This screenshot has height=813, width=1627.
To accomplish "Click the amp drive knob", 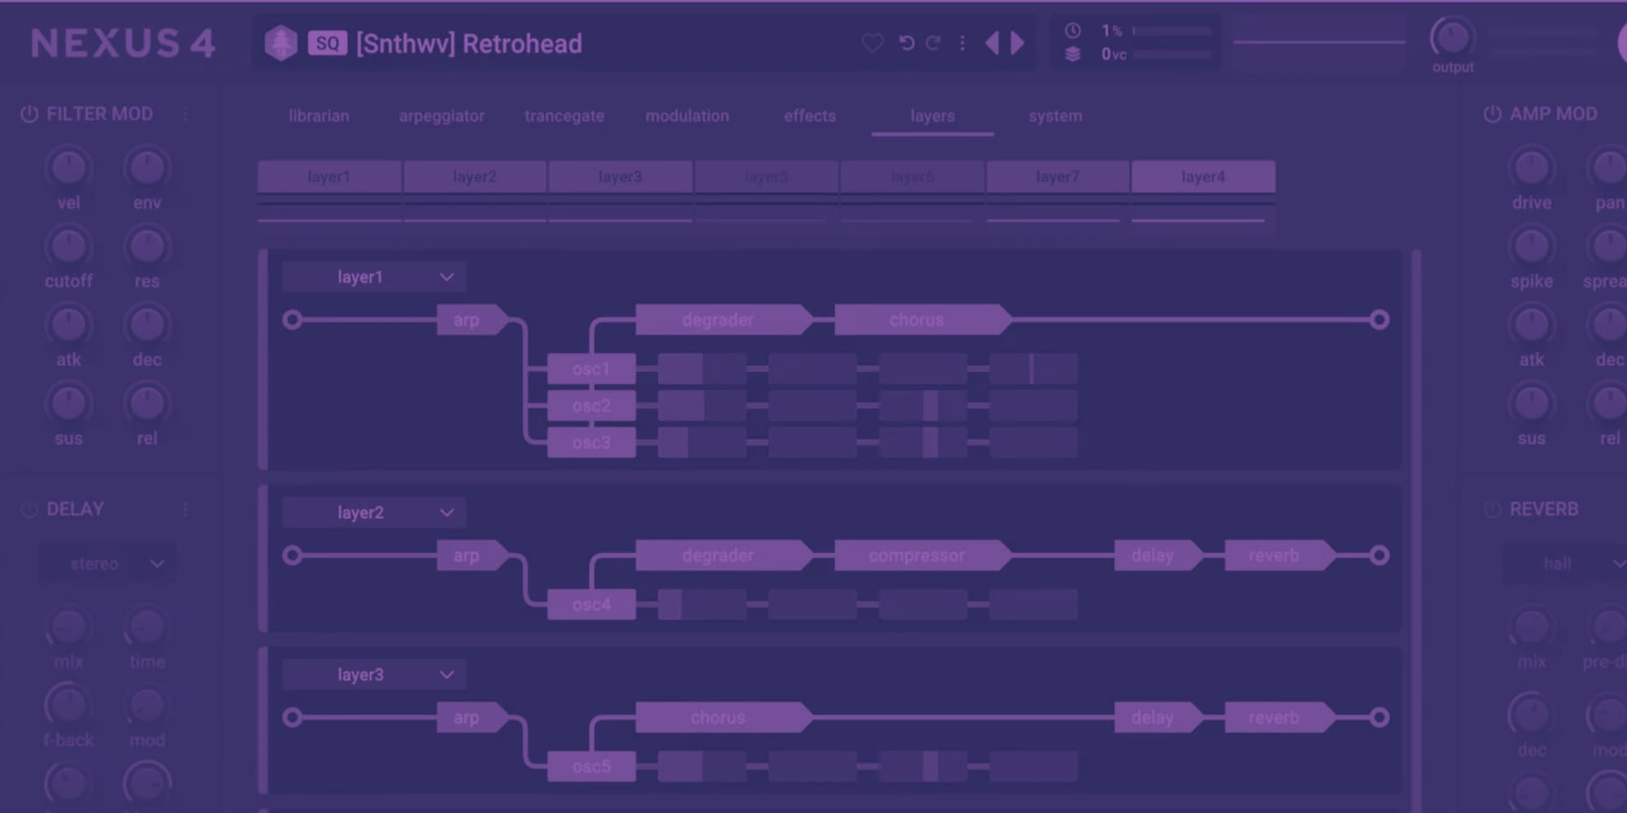I will 1532,167.
